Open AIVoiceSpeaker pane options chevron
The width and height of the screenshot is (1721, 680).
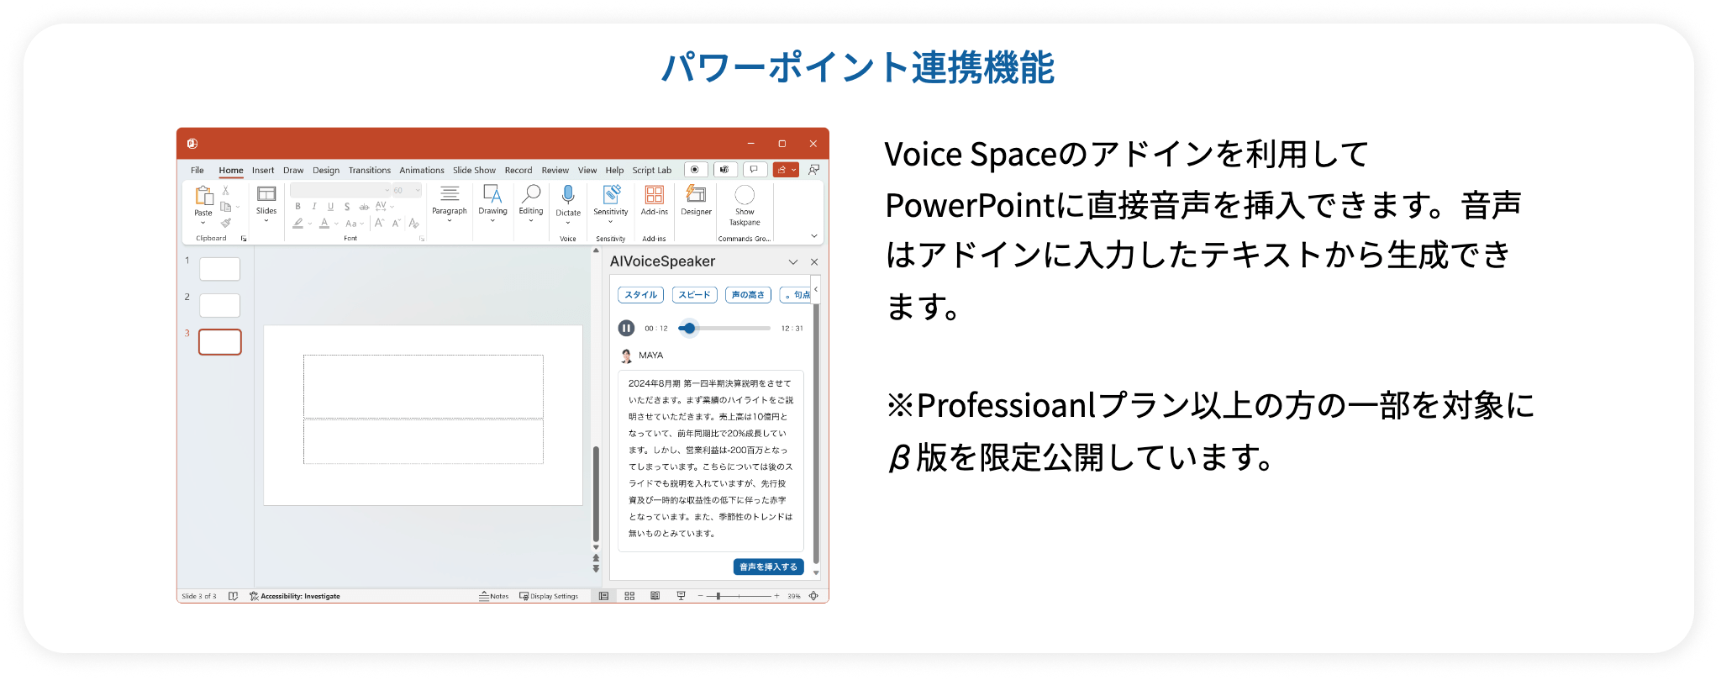792,262
